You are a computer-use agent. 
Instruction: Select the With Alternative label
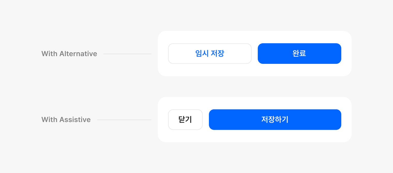point(69,54)
